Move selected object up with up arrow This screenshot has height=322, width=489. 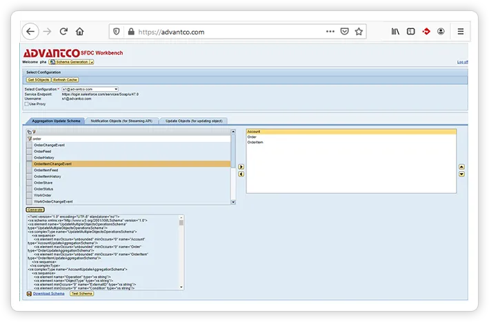(x=462, y=167)
